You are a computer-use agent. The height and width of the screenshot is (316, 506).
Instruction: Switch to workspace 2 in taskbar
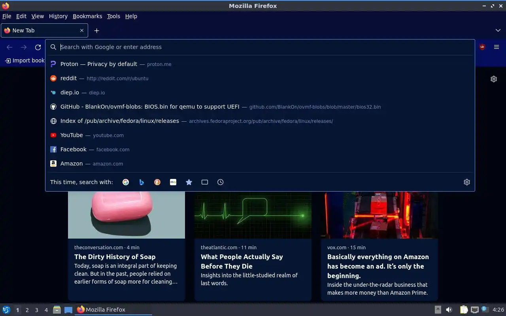tap(27, 310)
